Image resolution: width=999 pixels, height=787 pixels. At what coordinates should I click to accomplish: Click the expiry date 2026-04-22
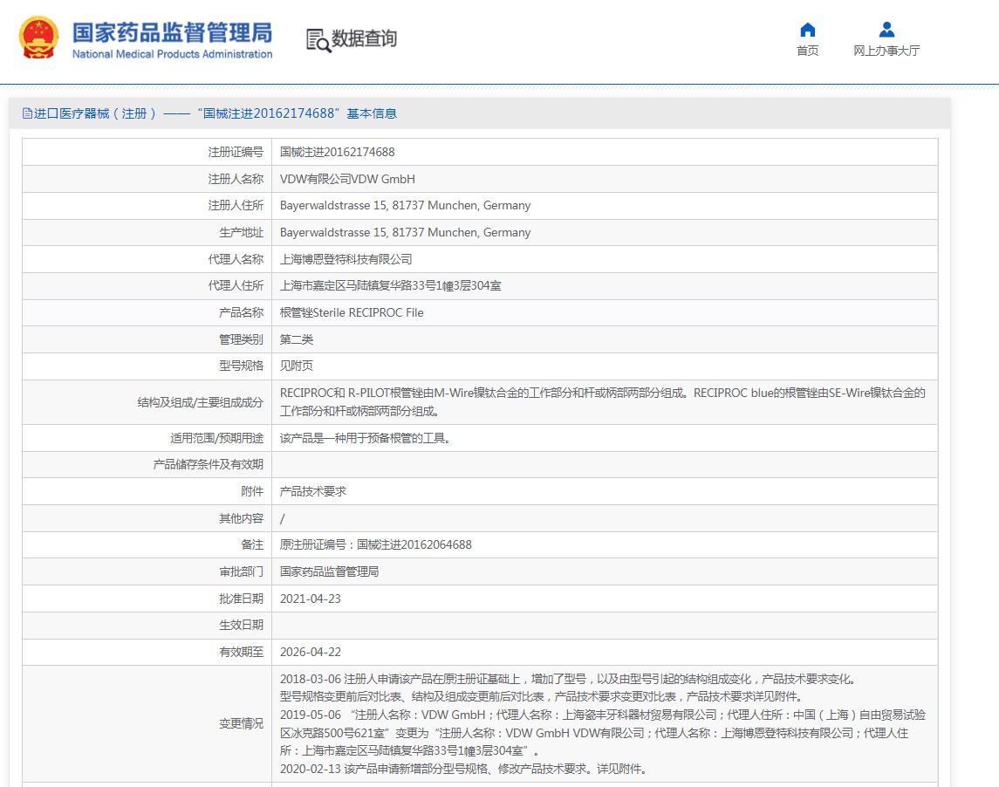click(310, 652)
